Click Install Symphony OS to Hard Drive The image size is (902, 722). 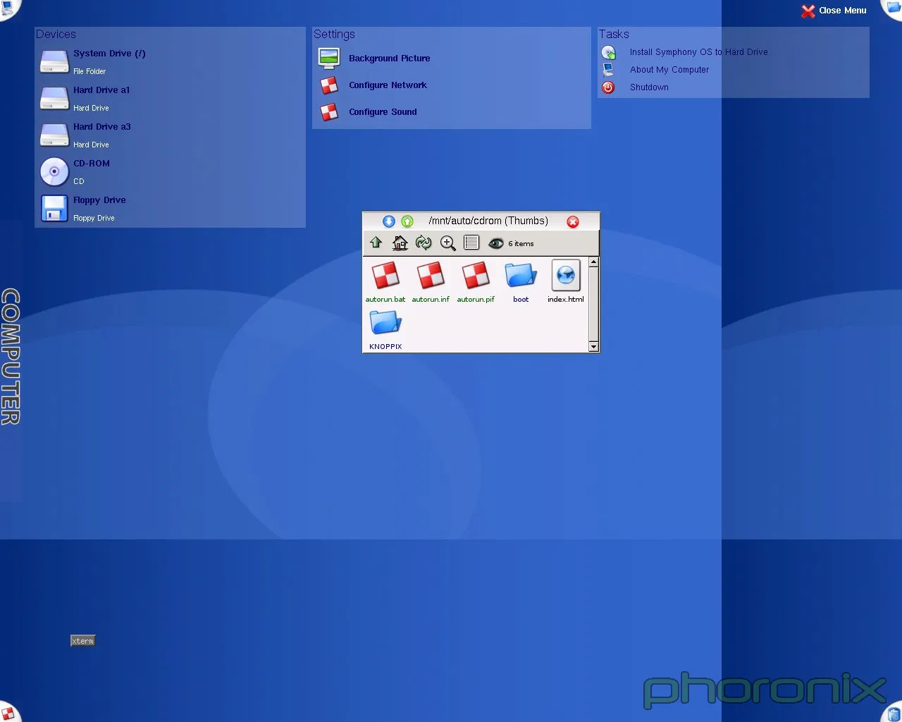(x=698, y=51)
